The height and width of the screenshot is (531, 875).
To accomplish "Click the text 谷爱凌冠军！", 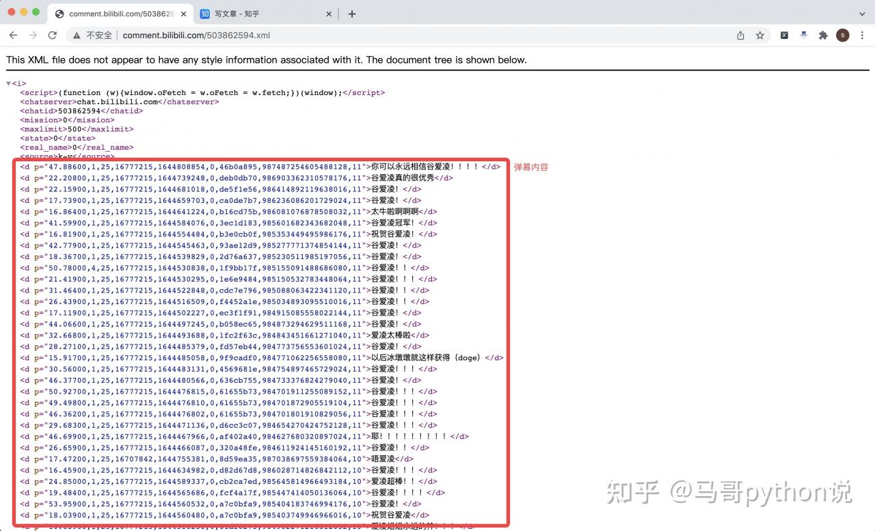I will point(393,223).
